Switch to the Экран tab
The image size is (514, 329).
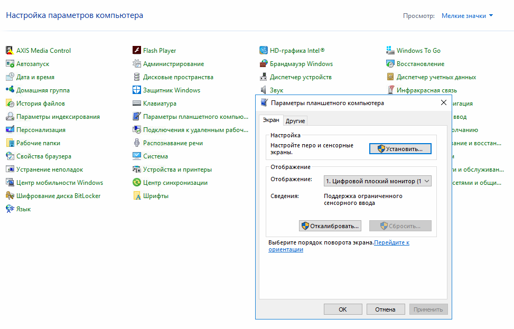pyautogui.click(x=271, y=120)
